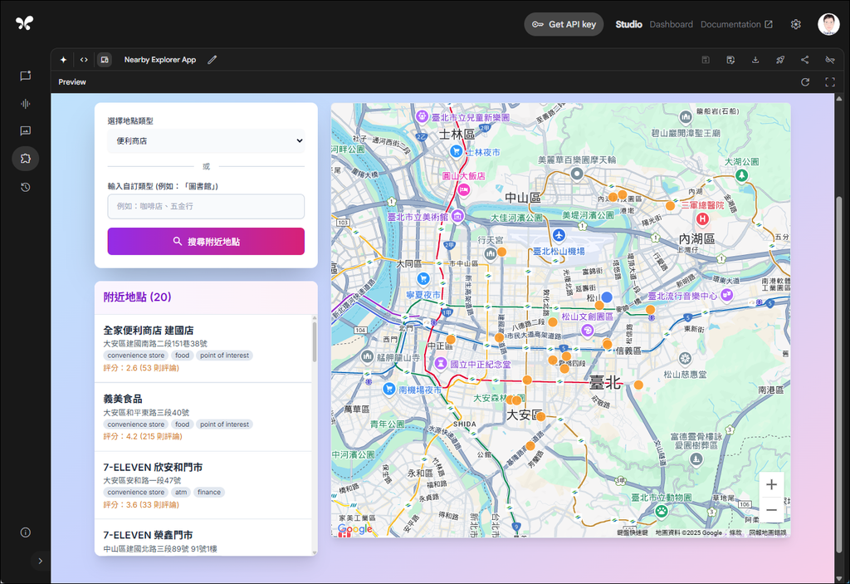850x584 pixels.
Task: Click the 臺北流行音樂中心 map icon
Action: point(727,295)
